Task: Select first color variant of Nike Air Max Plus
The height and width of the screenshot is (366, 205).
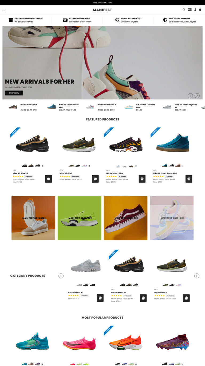Action: click(118, 166)
